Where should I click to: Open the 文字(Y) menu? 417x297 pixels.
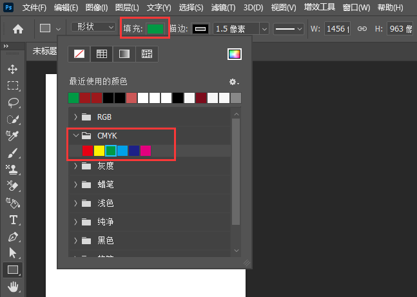[x=159, y=8]
